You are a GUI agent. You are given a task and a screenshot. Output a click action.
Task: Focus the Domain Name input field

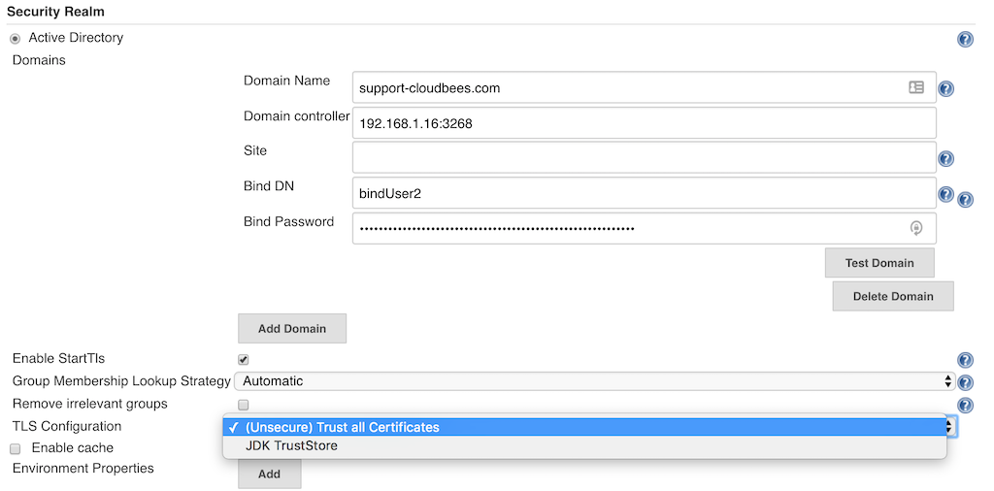coord(645,87)
